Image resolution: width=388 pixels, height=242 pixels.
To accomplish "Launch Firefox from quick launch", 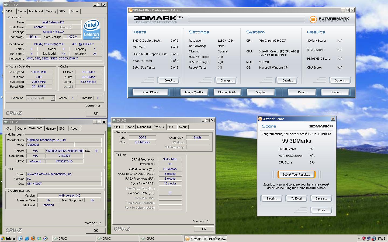I will coord(33,239).
